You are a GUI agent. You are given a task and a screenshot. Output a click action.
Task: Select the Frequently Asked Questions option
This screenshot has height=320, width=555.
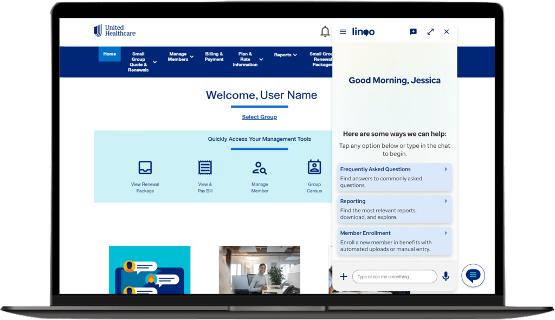394,177
